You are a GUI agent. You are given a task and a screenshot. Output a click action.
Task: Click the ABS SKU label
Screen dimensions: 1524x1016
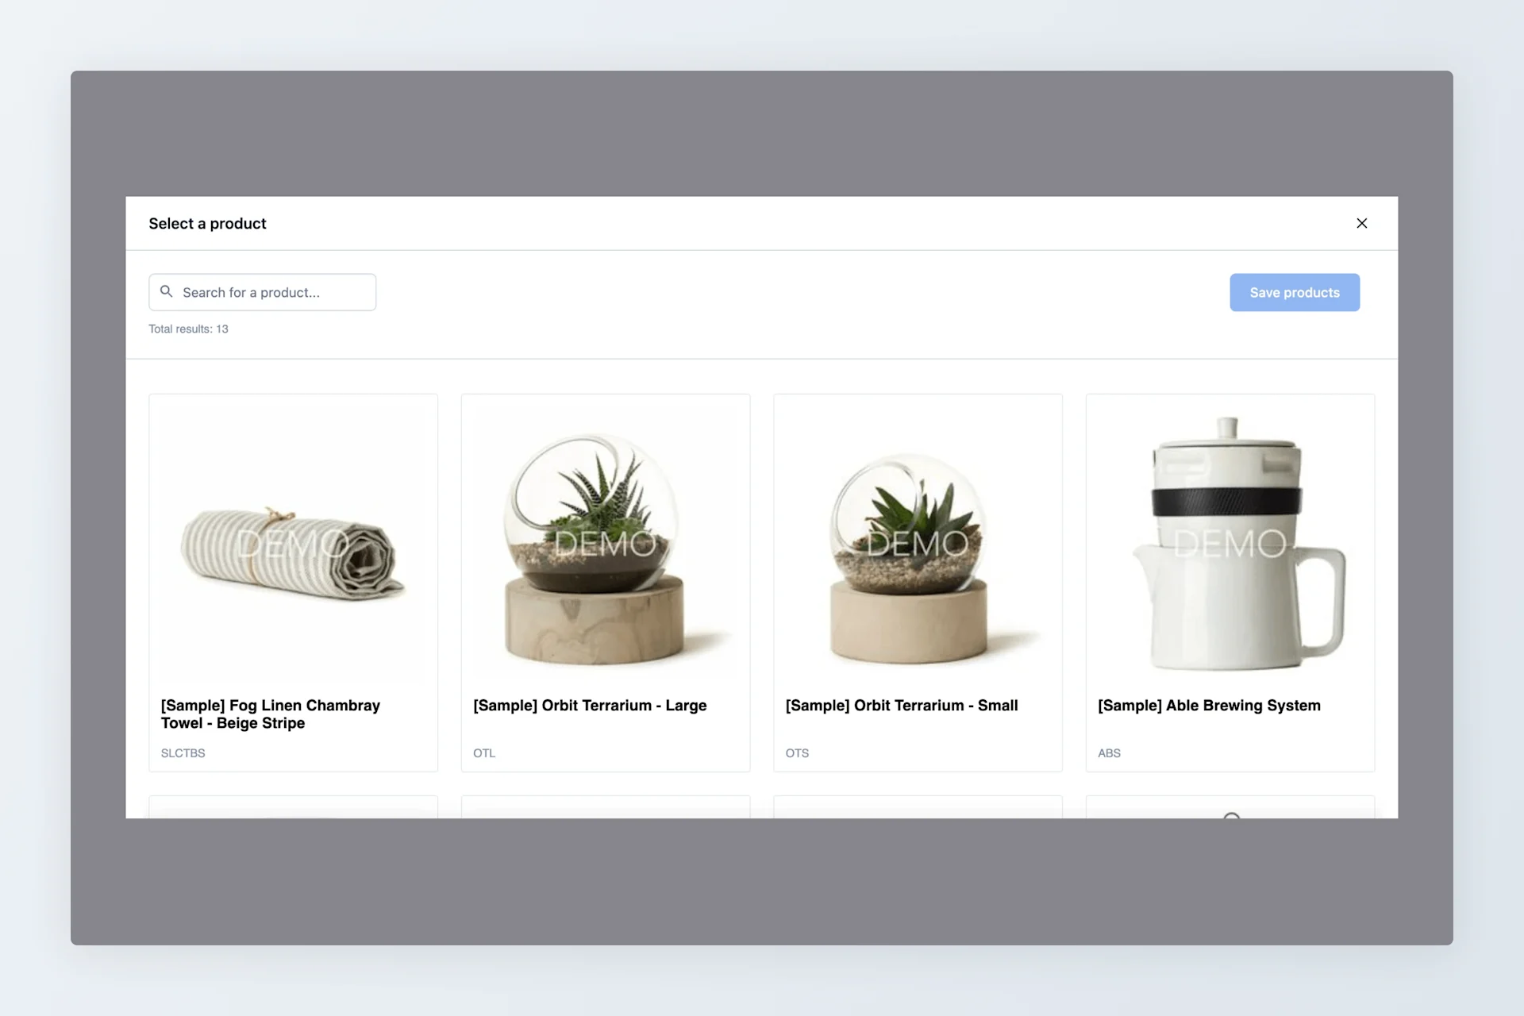[1109, 752]
